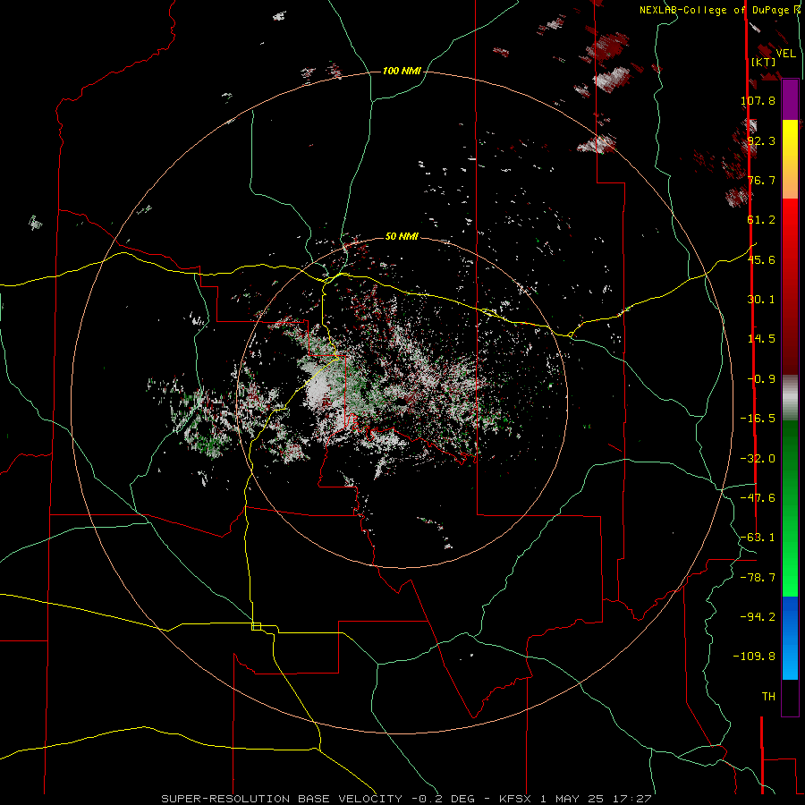Click the 76.7 velocity scale value
Viewport: 805px width, 805px height.
pyautogui.click(x=761, y=180)
